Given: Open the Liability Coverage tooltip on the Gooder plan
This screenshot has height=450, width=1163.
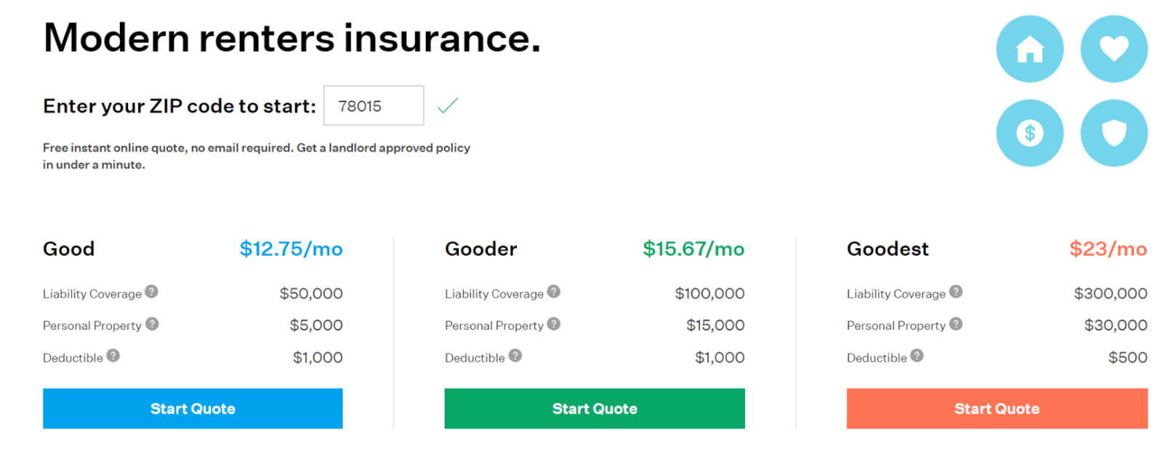Looking at the screenshot, I should point(553,291).
